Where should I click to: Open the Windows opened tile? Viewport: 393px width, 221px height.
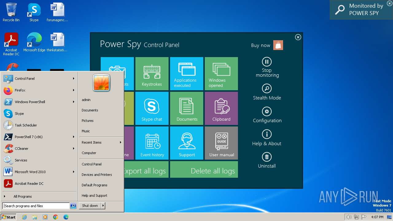click(221, 74)
